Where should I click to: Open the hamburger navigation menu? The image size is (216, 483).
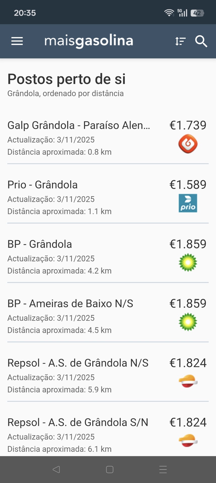click(17, 41)
